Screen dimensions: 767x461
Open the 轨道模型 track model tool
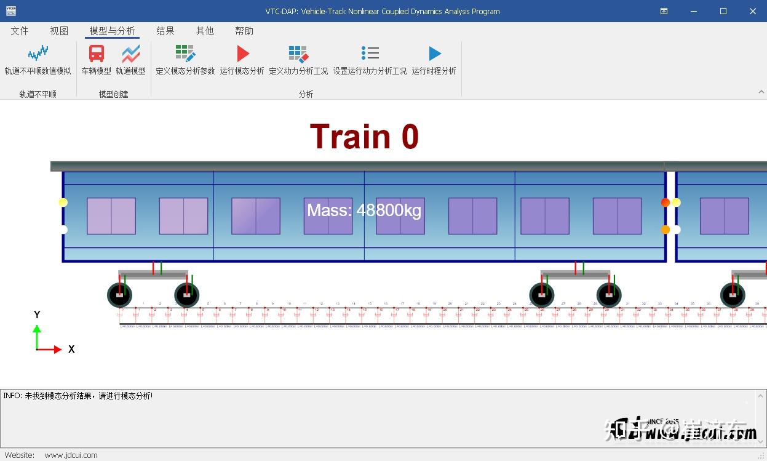(130, 60)
